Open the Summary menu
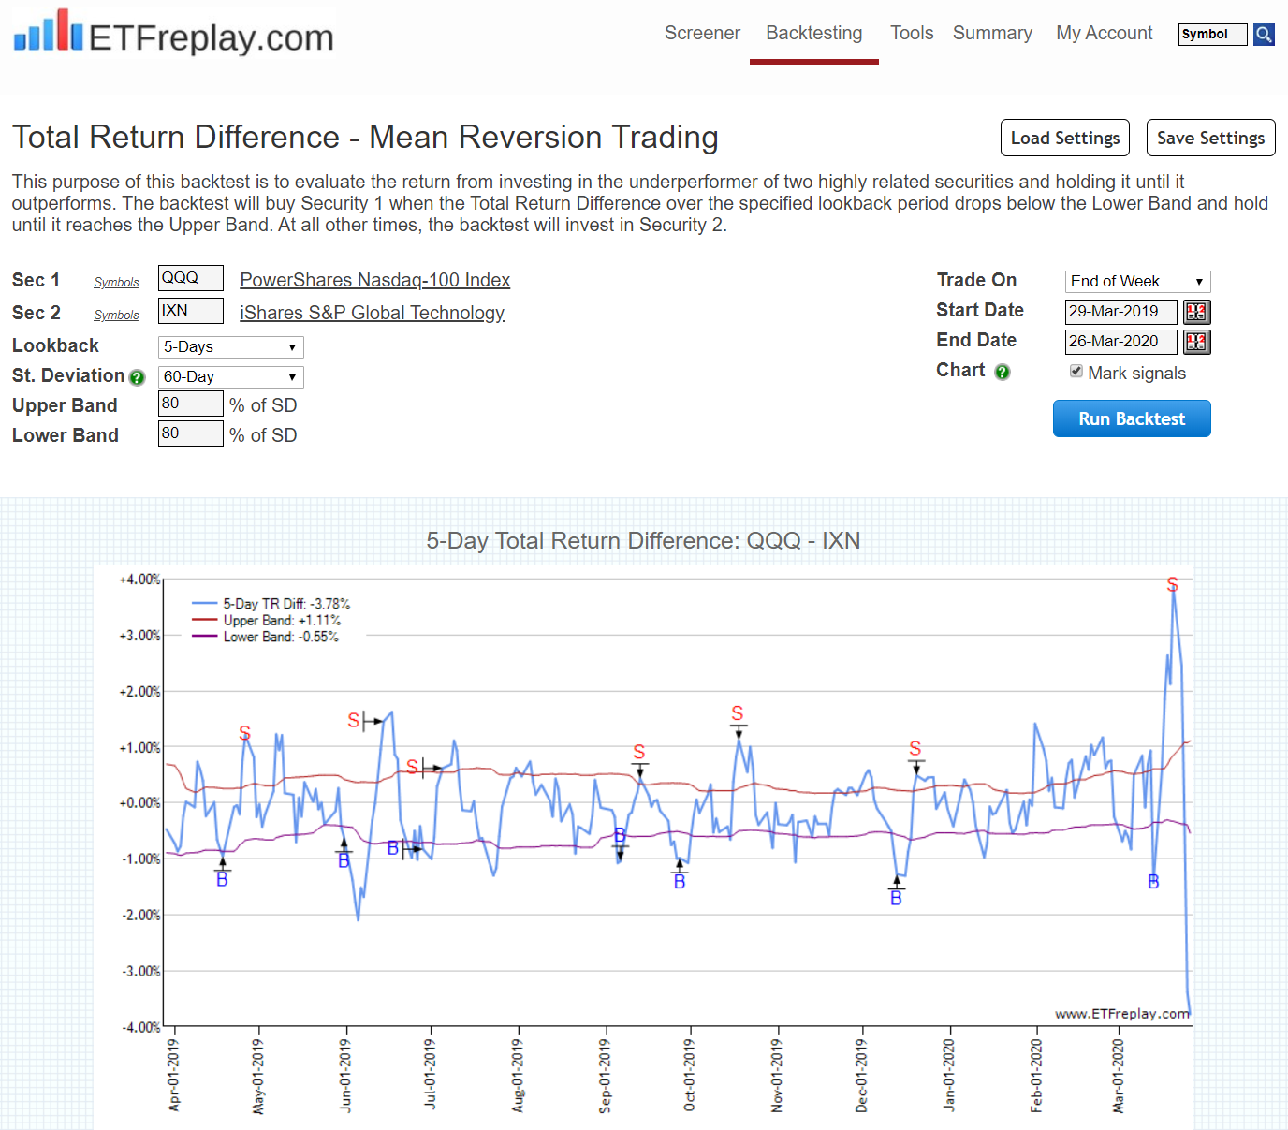The width and height of the screenshot is (1288, 1130). point(992,33)
